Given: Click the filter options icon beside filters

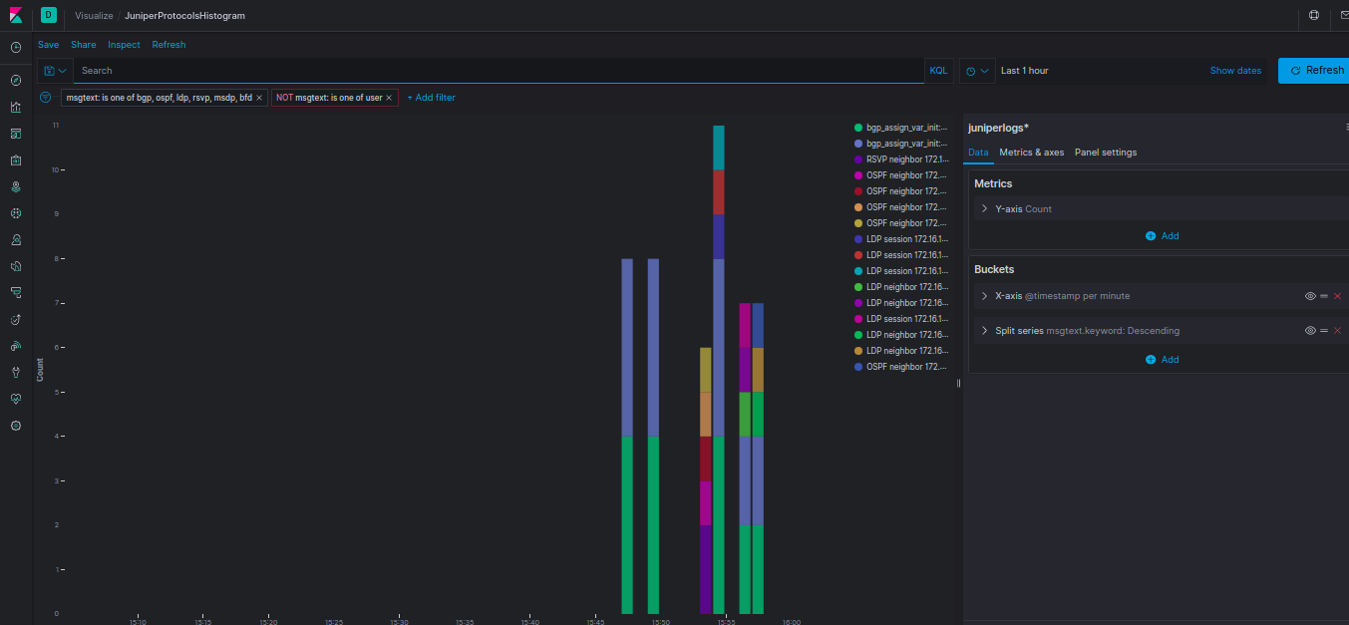Looking at the screenshot, I should (x=45, y=97).
